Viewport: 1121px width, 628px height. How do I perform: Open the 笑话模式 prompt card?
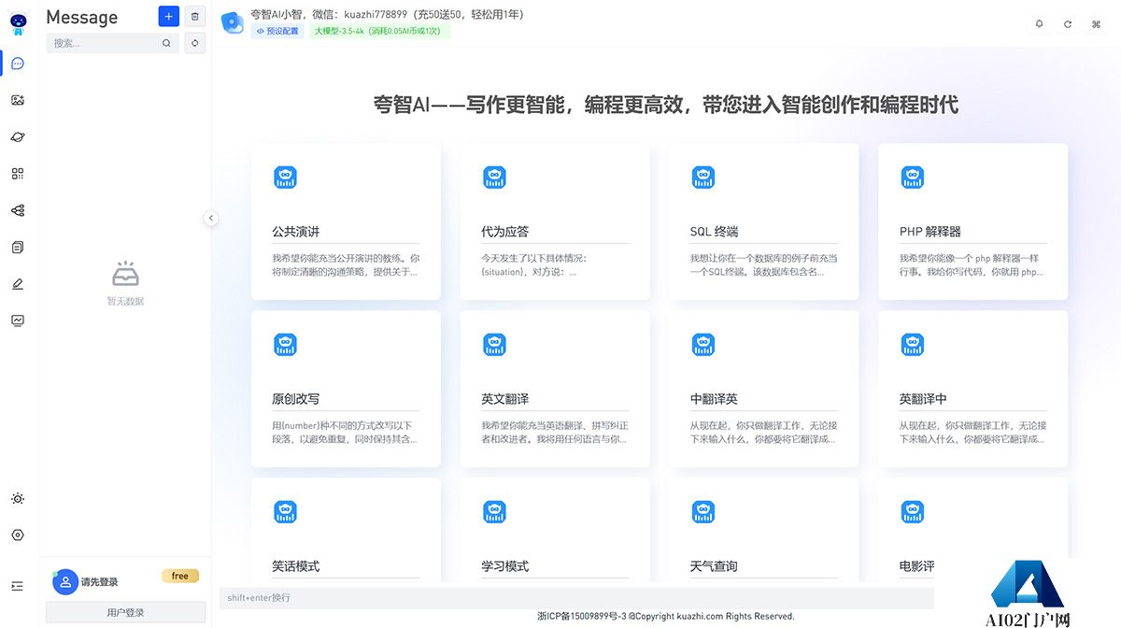pos(346,531)
